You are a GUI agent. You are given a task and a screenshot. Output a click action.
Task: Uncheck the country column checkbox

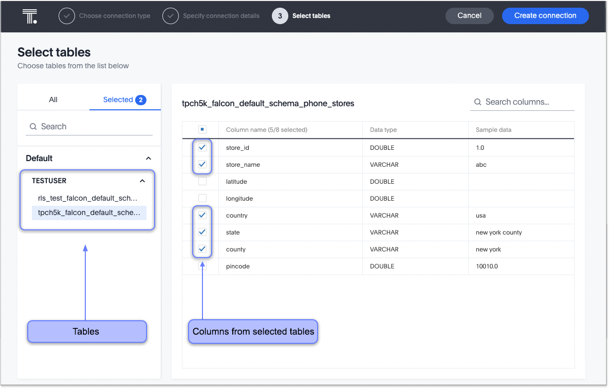coord(202,215)
